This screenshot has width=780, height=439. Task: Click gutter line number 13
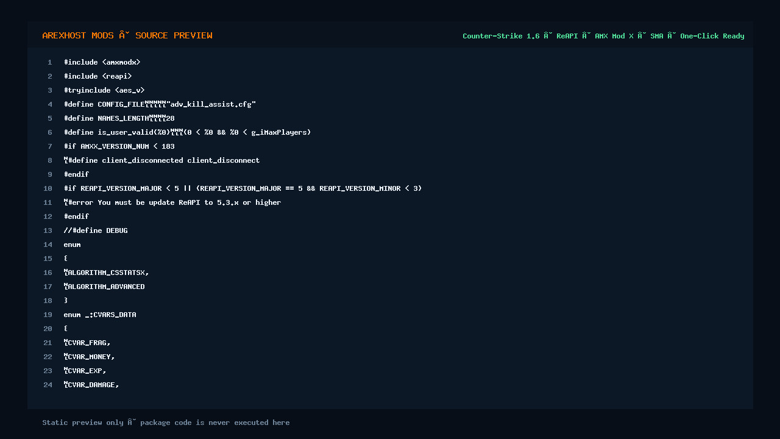(48, 230)
